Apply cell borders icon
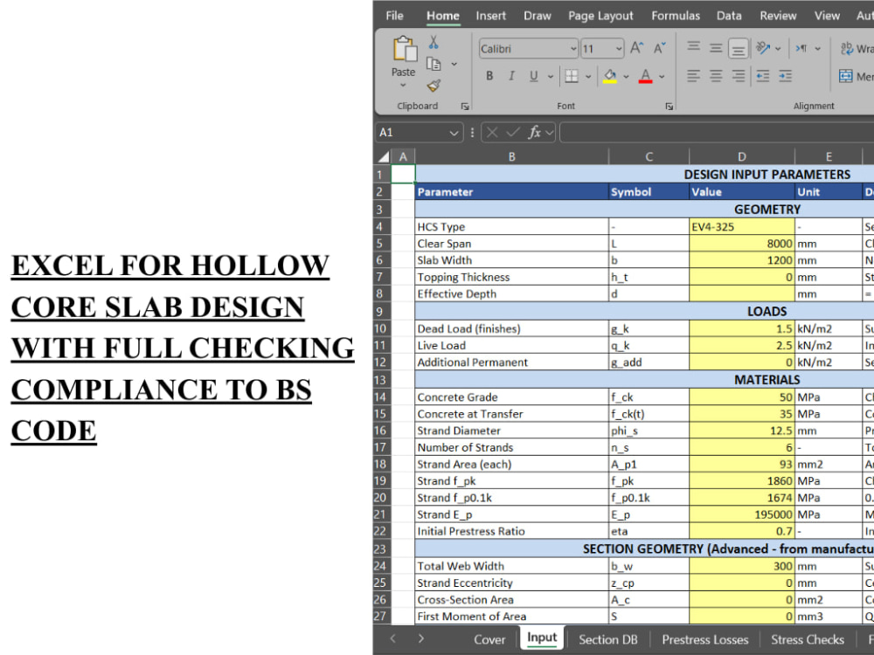This screenshot has width=874, height=655. 572,76
